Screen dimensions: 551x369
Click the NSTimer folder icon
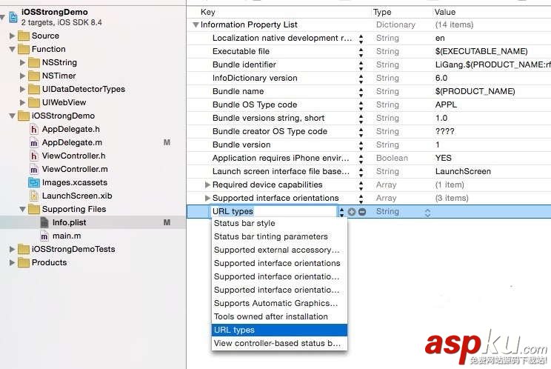(34, 76)
